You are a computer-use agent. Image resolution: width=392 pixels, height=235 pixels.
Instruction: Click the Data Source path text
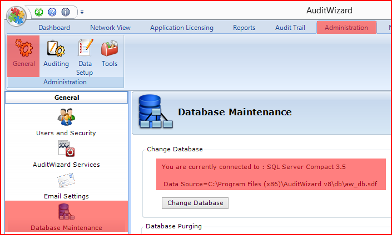pyautogui.click(x=270, y=184)
